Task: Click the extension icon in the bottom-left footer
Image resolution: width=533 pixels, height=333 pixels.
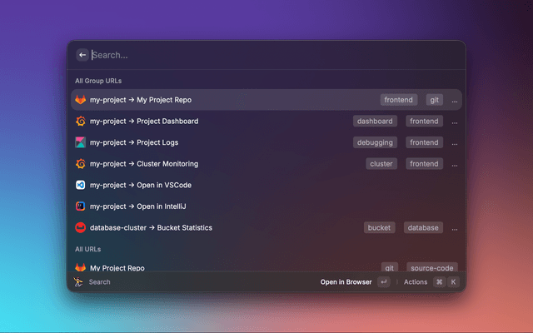Action: point(79,282)
